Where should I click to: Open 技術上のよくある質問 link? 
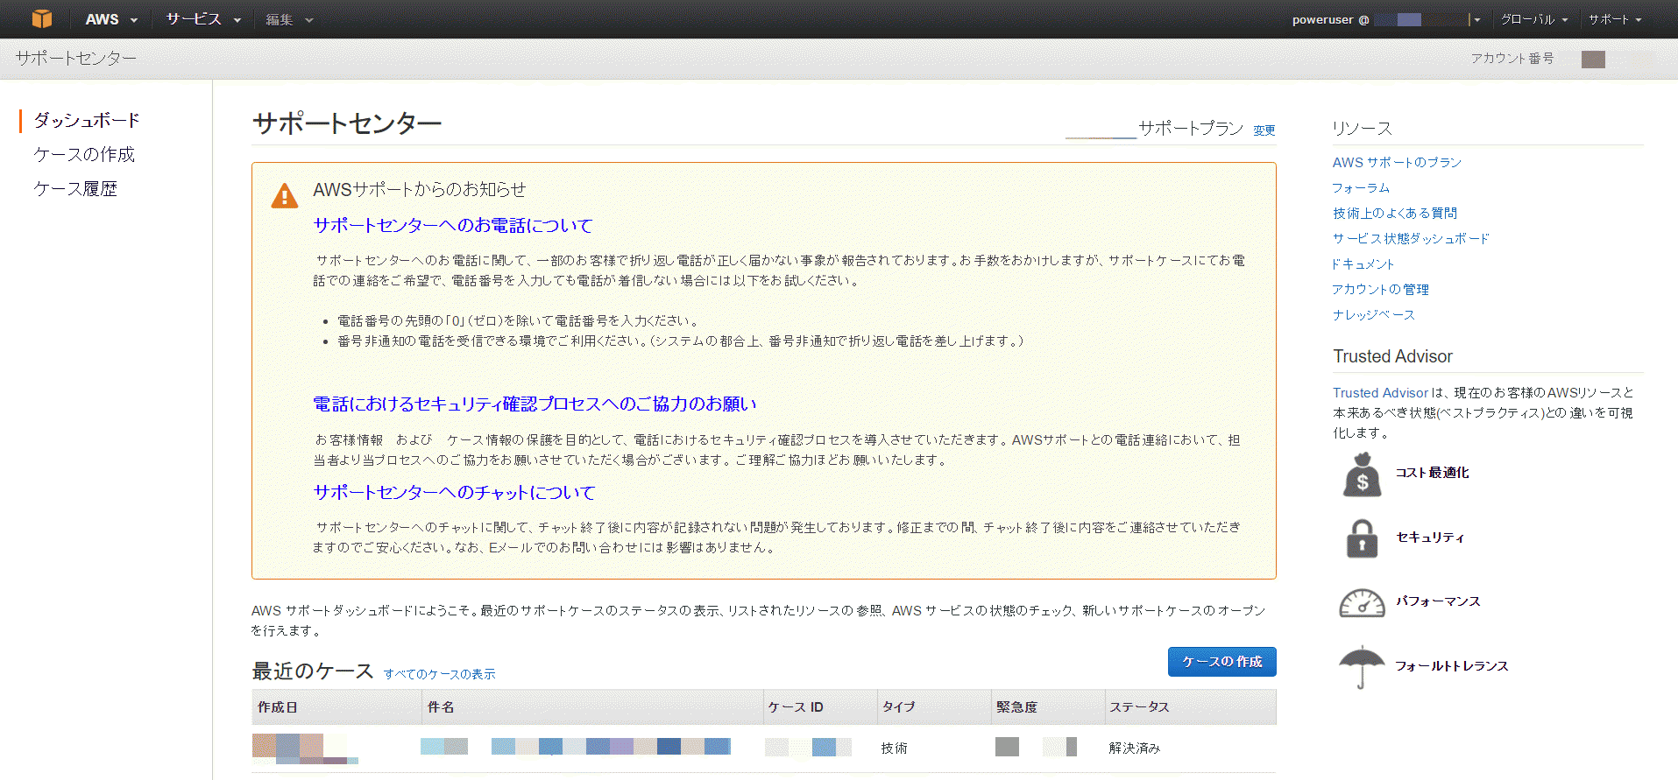[1395, 214]
